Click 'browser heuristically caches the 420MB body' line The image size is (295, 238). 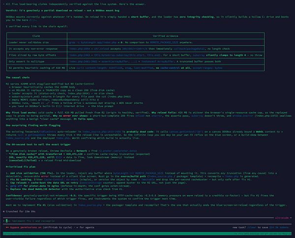(42, 87)
